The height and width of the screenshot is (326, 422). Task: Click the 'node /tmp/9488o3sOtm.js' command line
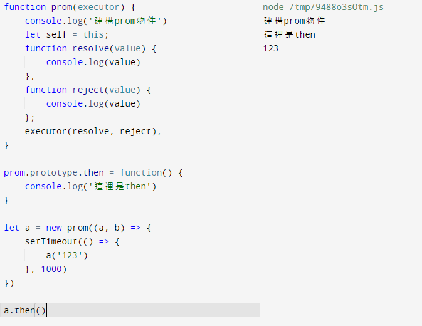(x=323, y=7)
